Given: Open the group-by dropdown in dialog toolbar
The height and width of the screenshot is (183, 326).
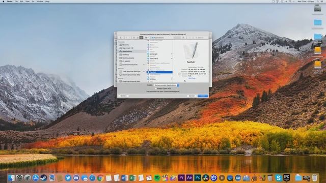Looking at the screenshot, I should point(147,38).
